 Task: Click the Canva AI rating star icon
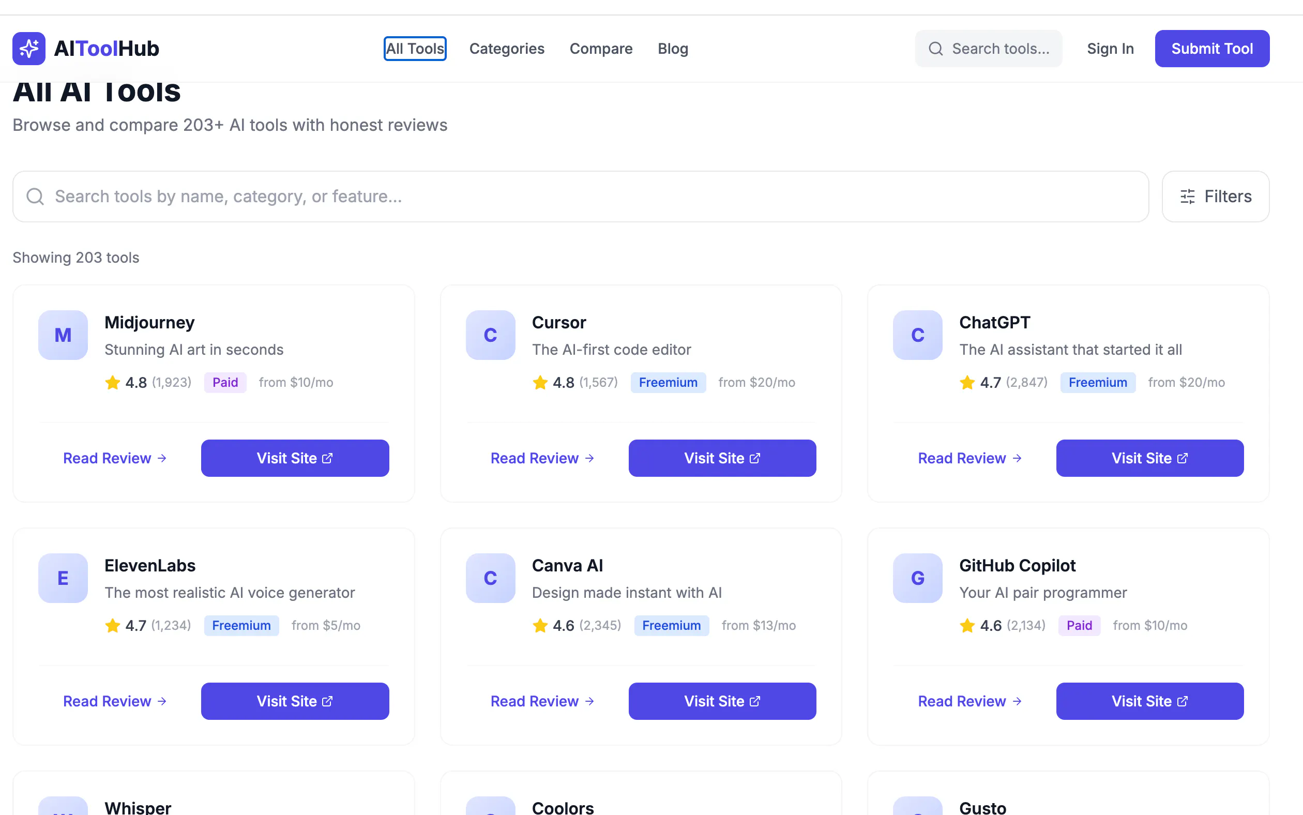pyautogui.click(x=540, y=626)
